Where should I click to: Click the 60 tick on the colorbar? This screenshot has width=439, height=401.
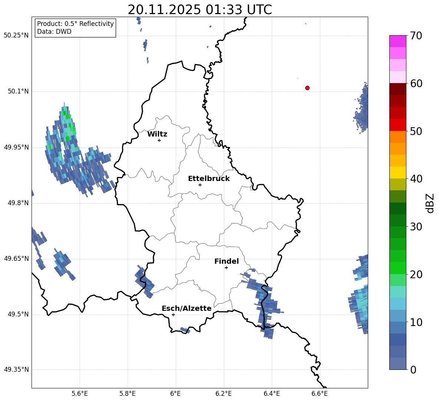pos(416,83)
